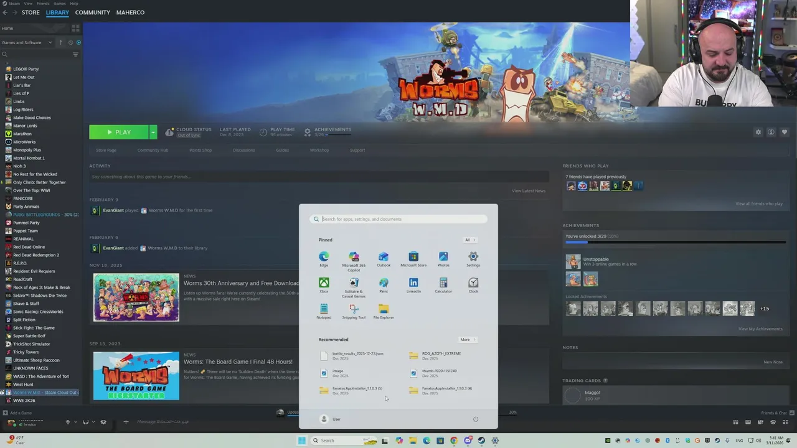Image resolution: width=797 pixels, height=448 pixels.
Task: Select Sekiro: Shadows Die Twice entry
Action: (x=40, y=296)
